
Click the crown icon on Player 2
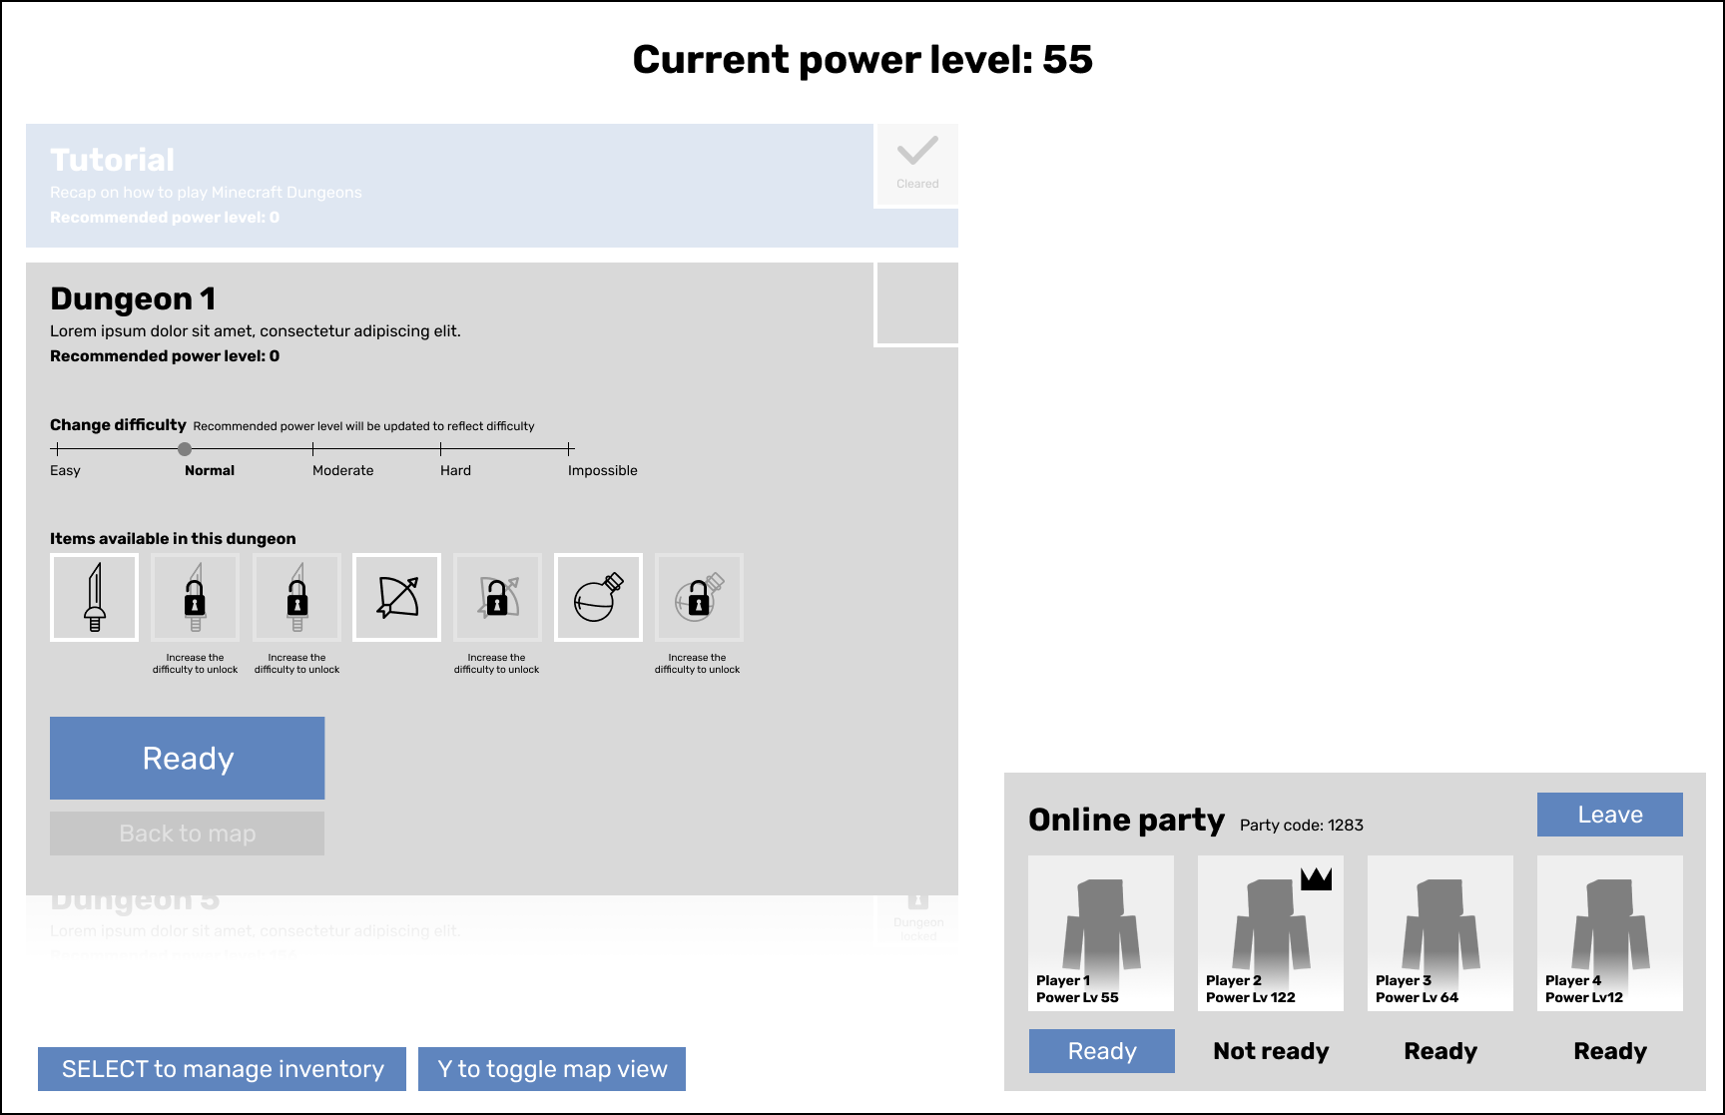[x=1317, y=878]
